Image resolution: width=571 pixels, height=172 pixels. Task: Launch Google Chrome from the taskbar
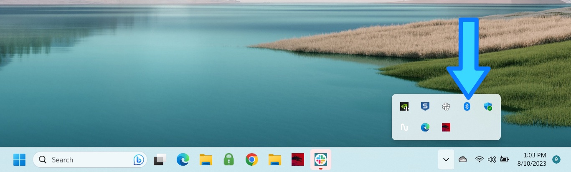pos(251,159)
